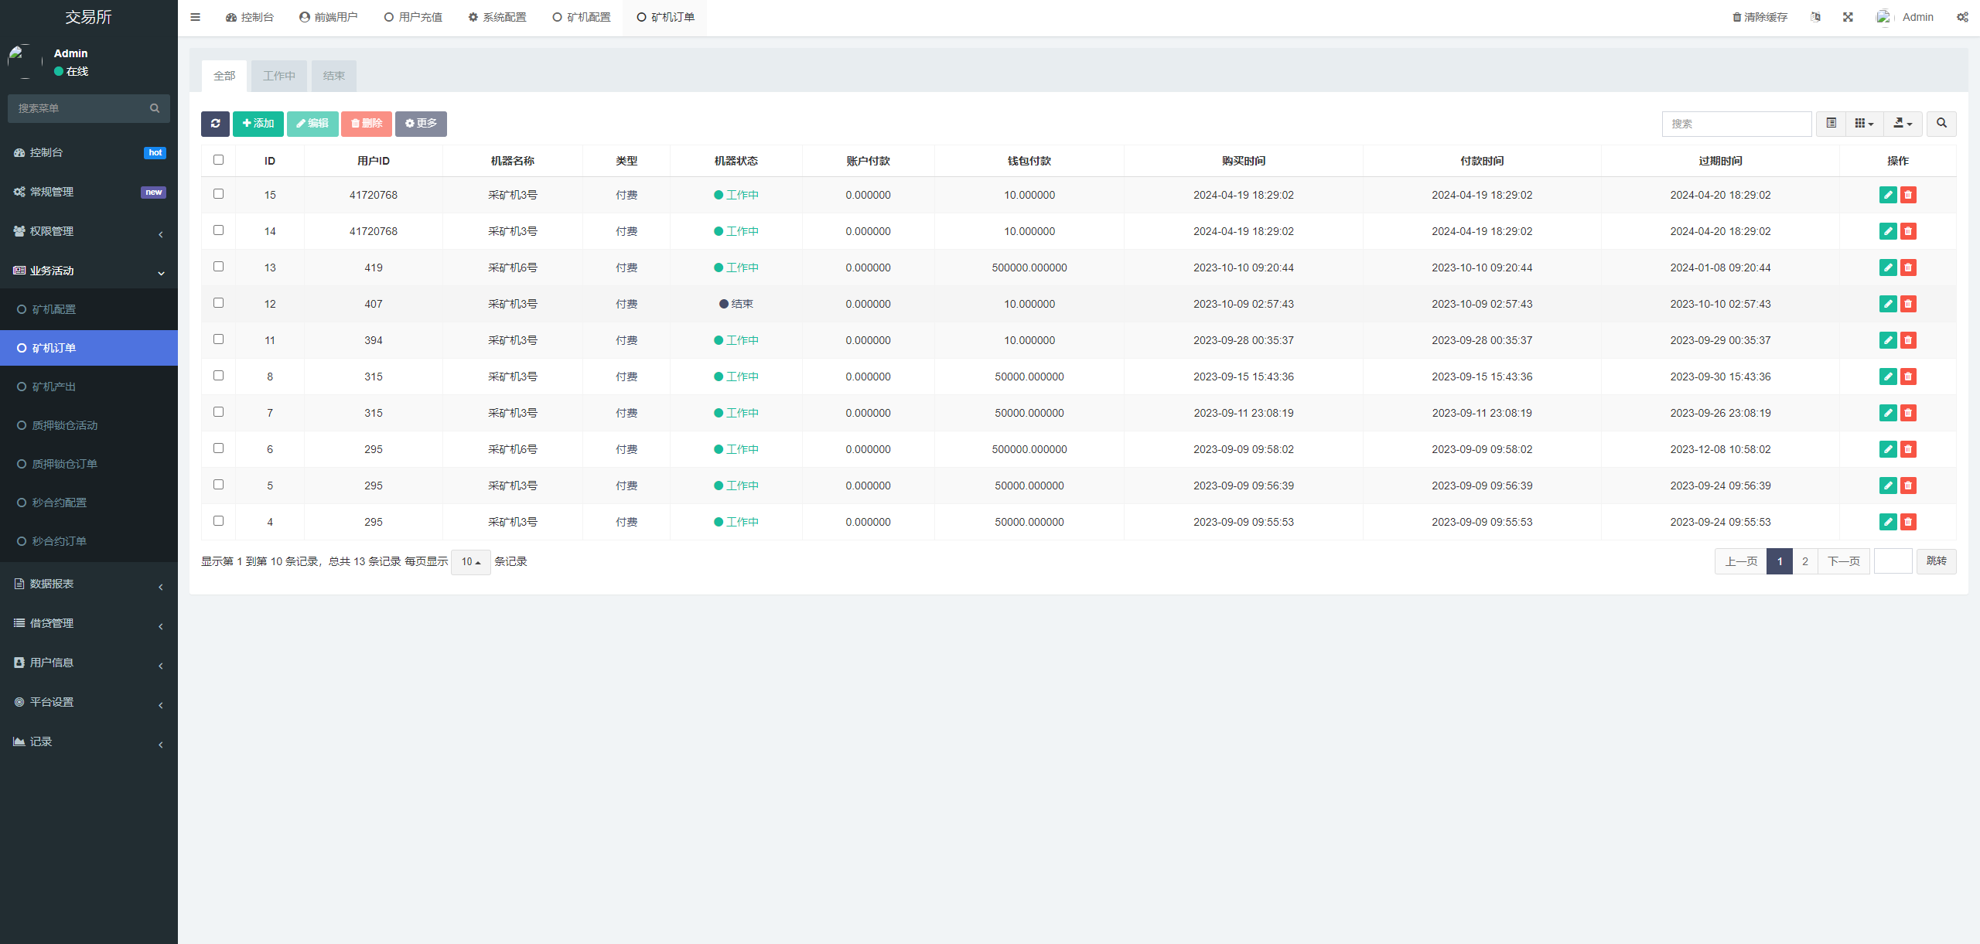Image resolution: width=1980 pixels, height=944 pixels.
Task: Select the 工作中 filter tab
Action: 279,76
